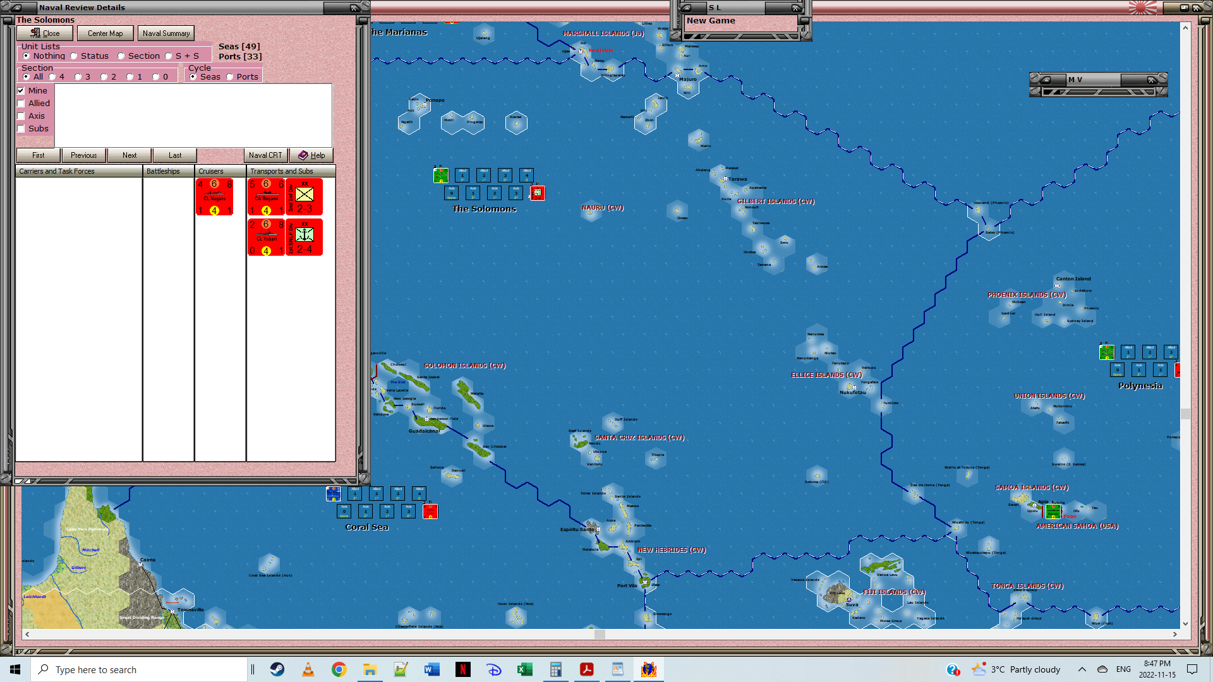Click the CL Yubari ship counter
1213x682 pixels.
(x=266, y=237)
